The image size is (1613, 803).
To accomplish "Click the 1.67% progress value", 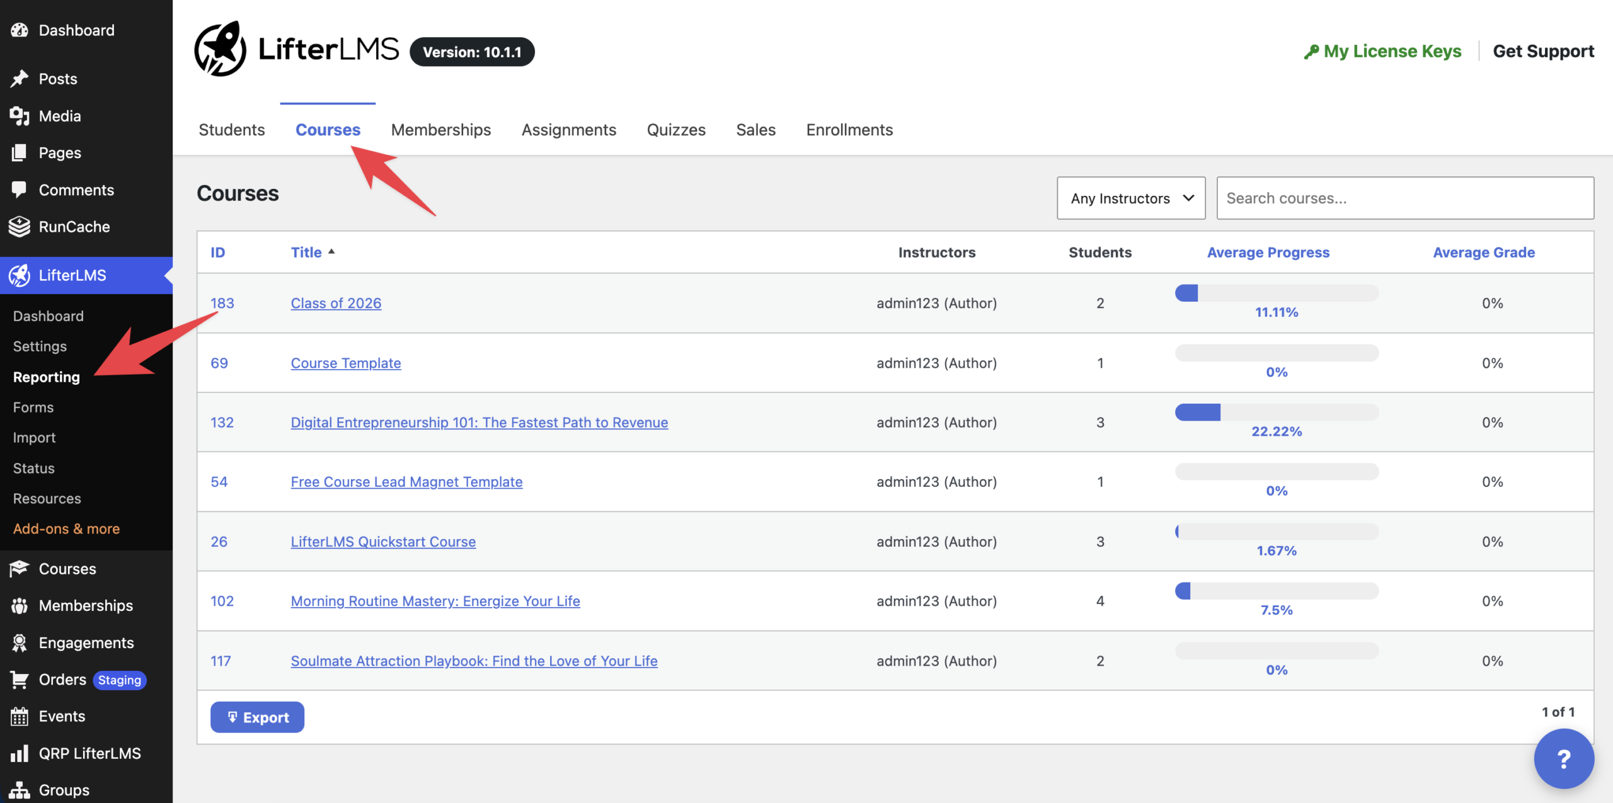I will point(1277,550).
